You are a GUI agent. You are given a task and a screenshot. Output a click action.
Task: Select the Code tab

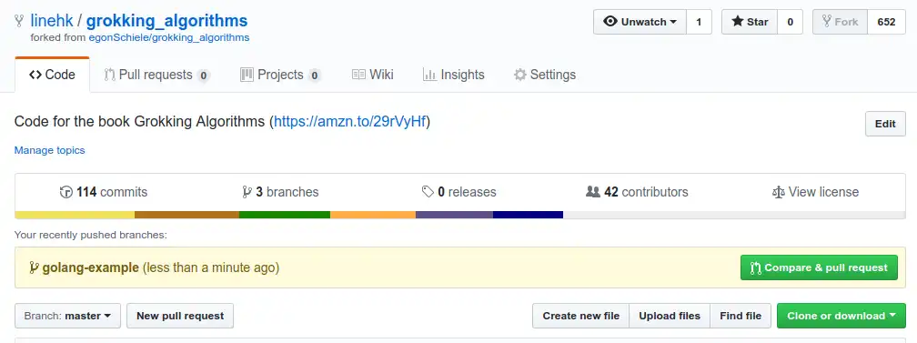[52, 75]
